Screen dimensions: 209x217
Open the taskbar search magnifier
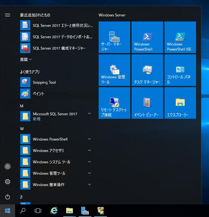pyautogui.click(x=23, y=211)
